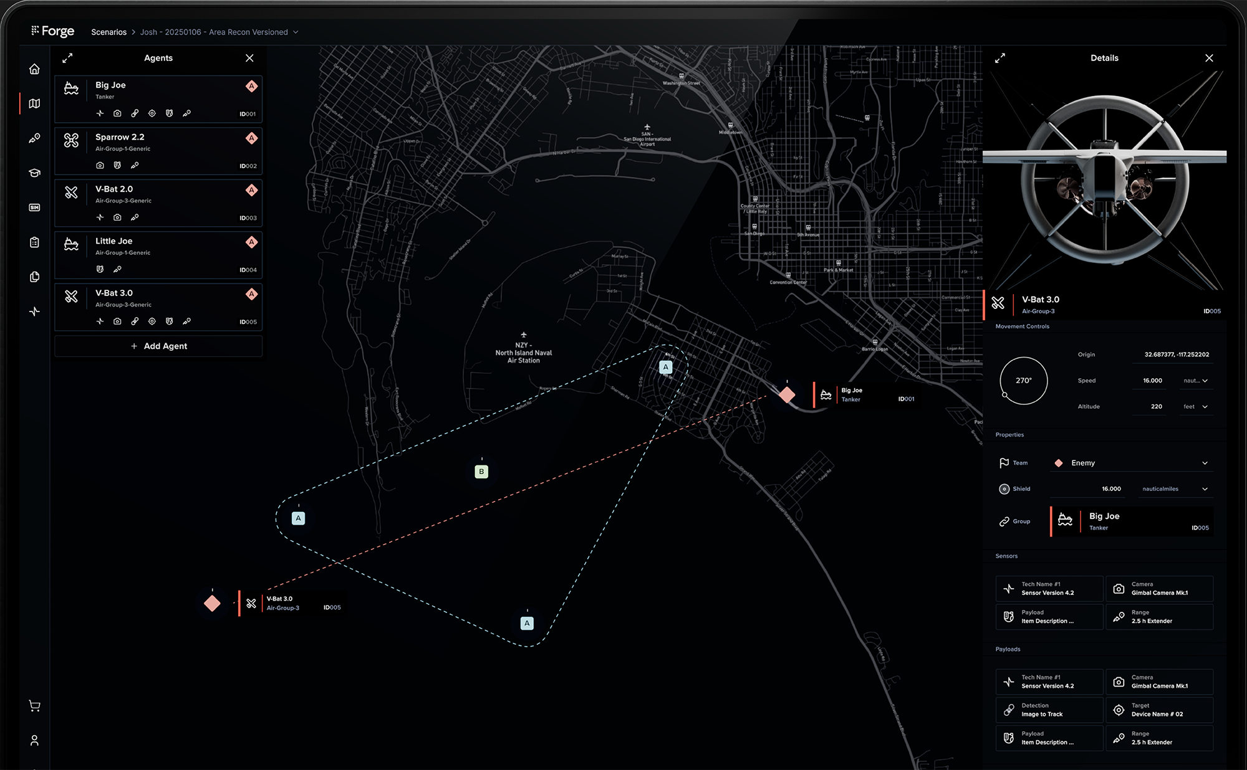The height and width of the screenshot is (770, 1247).
Task: Click the Home icon in left sidebar
Action: pos(34,69)
